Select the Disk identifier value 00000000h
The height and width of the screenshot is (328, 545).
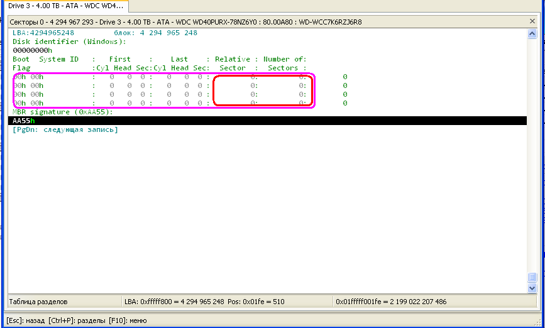tap(33, 50)
